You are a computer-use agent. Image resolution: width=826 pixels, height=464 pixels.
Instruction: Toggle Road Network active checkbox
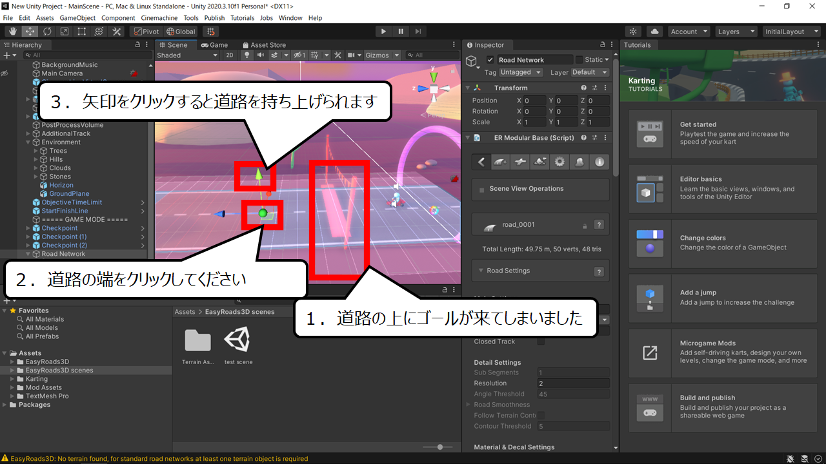[490, 60]
